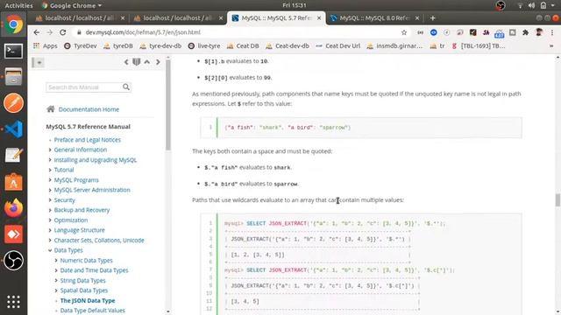This screenshot has height=315, width=561.
Task: Expand Preface and Legal Notices
Action: (50, 140)
